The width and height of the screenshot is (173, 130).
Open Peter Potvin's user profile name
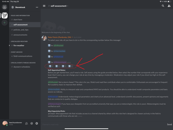(60, 37)
